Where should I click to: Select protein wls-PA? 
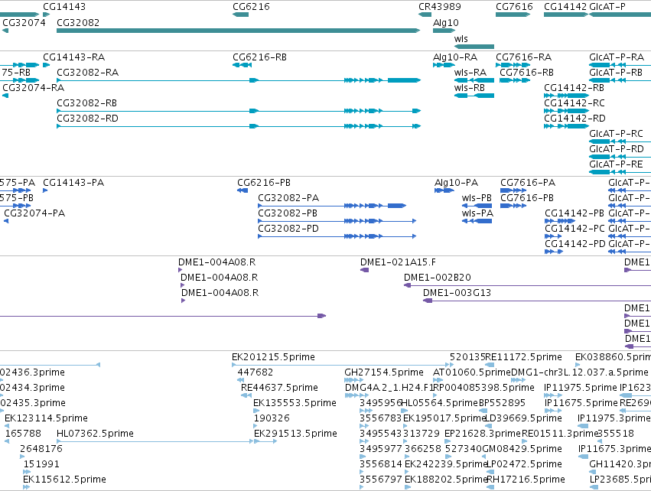pyautogui.click(x=477, y=221)
